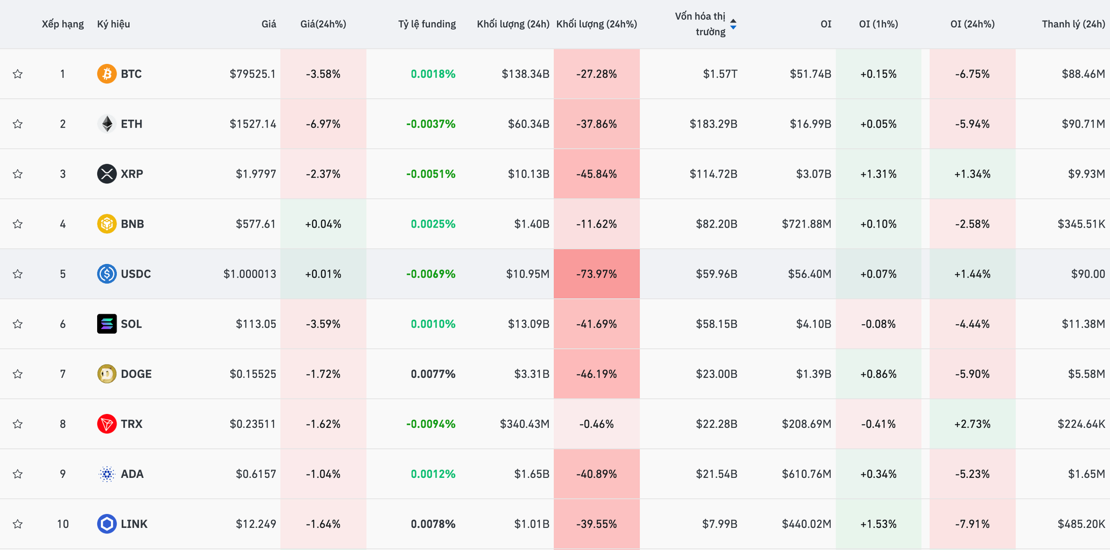Viewport: 1110px width, 550px height.
Task: Select the ETH row's $1527.14 price
Action: 253,124
